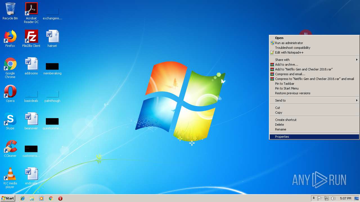Screen dimensions: 360x202
Task: Open the network tray icon
Action: [327, 198]
